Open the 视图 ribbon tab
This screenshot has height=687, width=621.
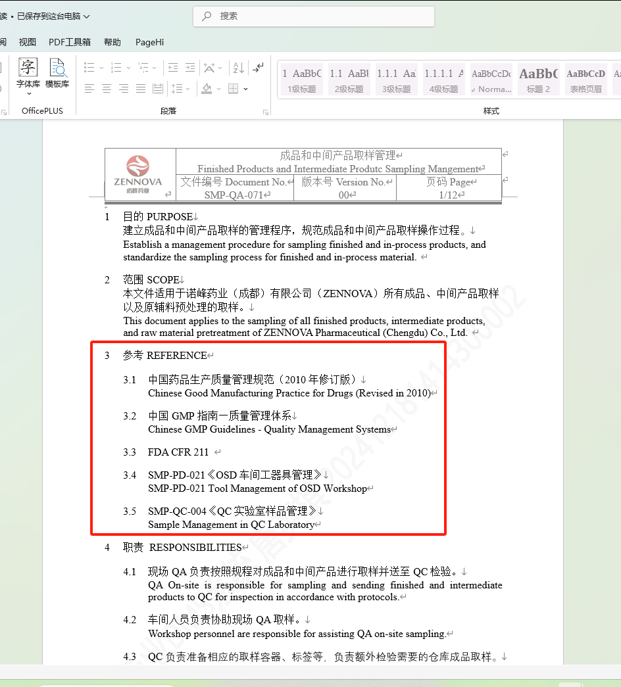(x=28, y=42)
